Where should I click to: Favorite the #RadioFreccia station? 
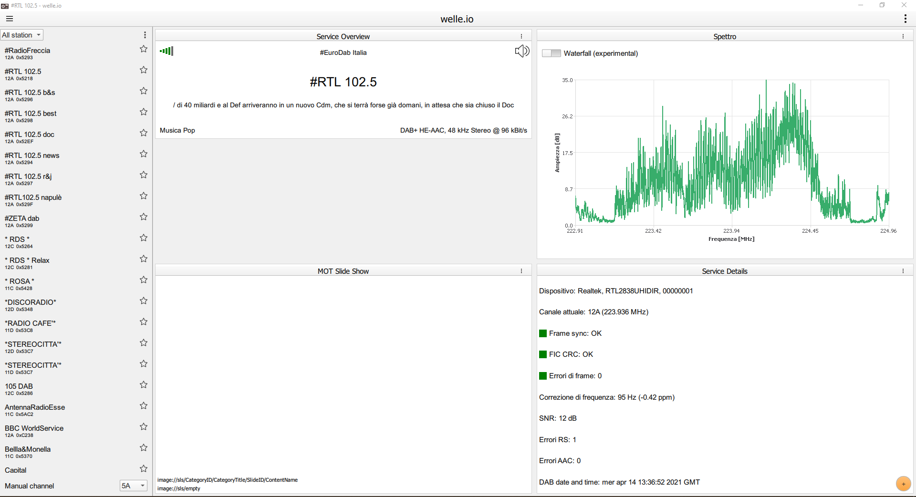point(144,49)
